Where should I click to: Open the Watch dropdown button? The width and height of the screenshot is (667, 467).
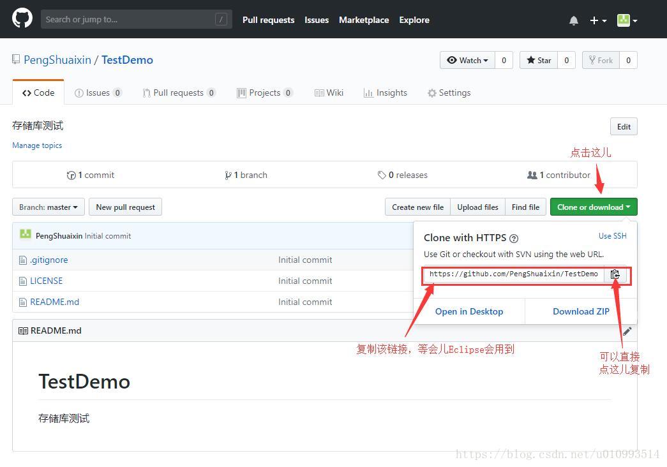coord(467,61)
